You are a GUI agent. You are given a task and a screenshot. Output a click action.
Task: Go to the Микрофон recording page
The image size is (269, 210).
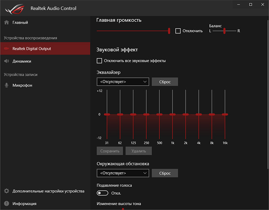[x=22, y=85]
